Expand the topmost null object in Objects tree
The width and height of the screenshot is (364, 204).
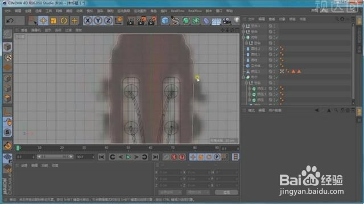coord(243,26)
